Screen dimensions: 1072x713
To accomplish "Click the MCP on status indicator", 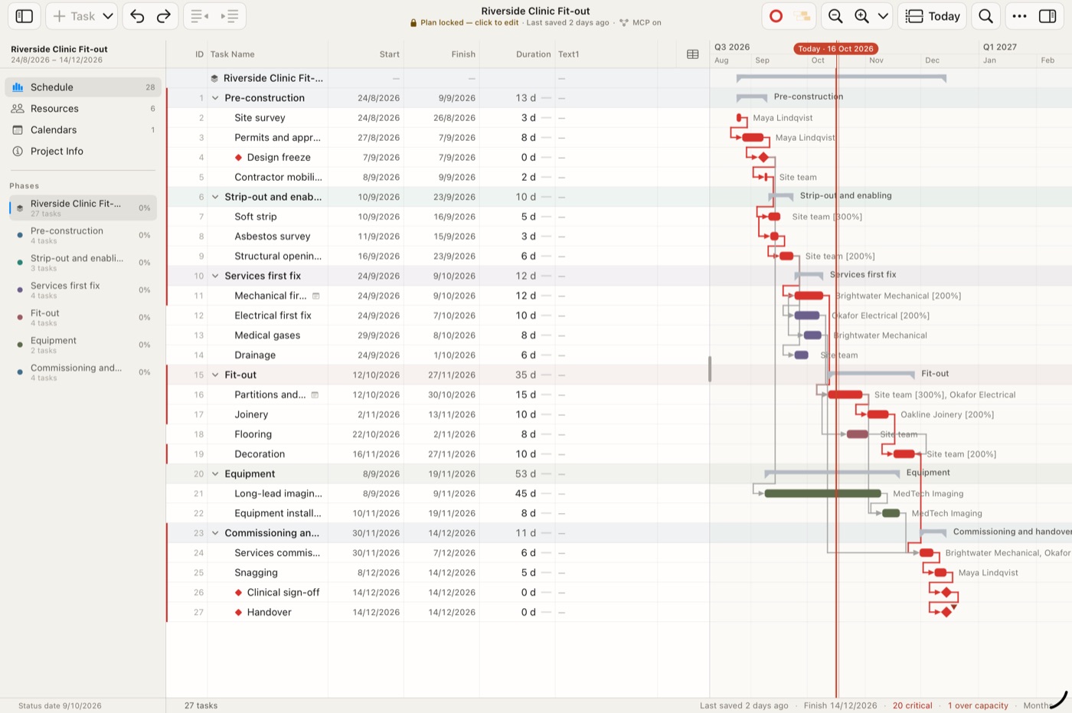I will pyautogui.click(x=640, y=23).
